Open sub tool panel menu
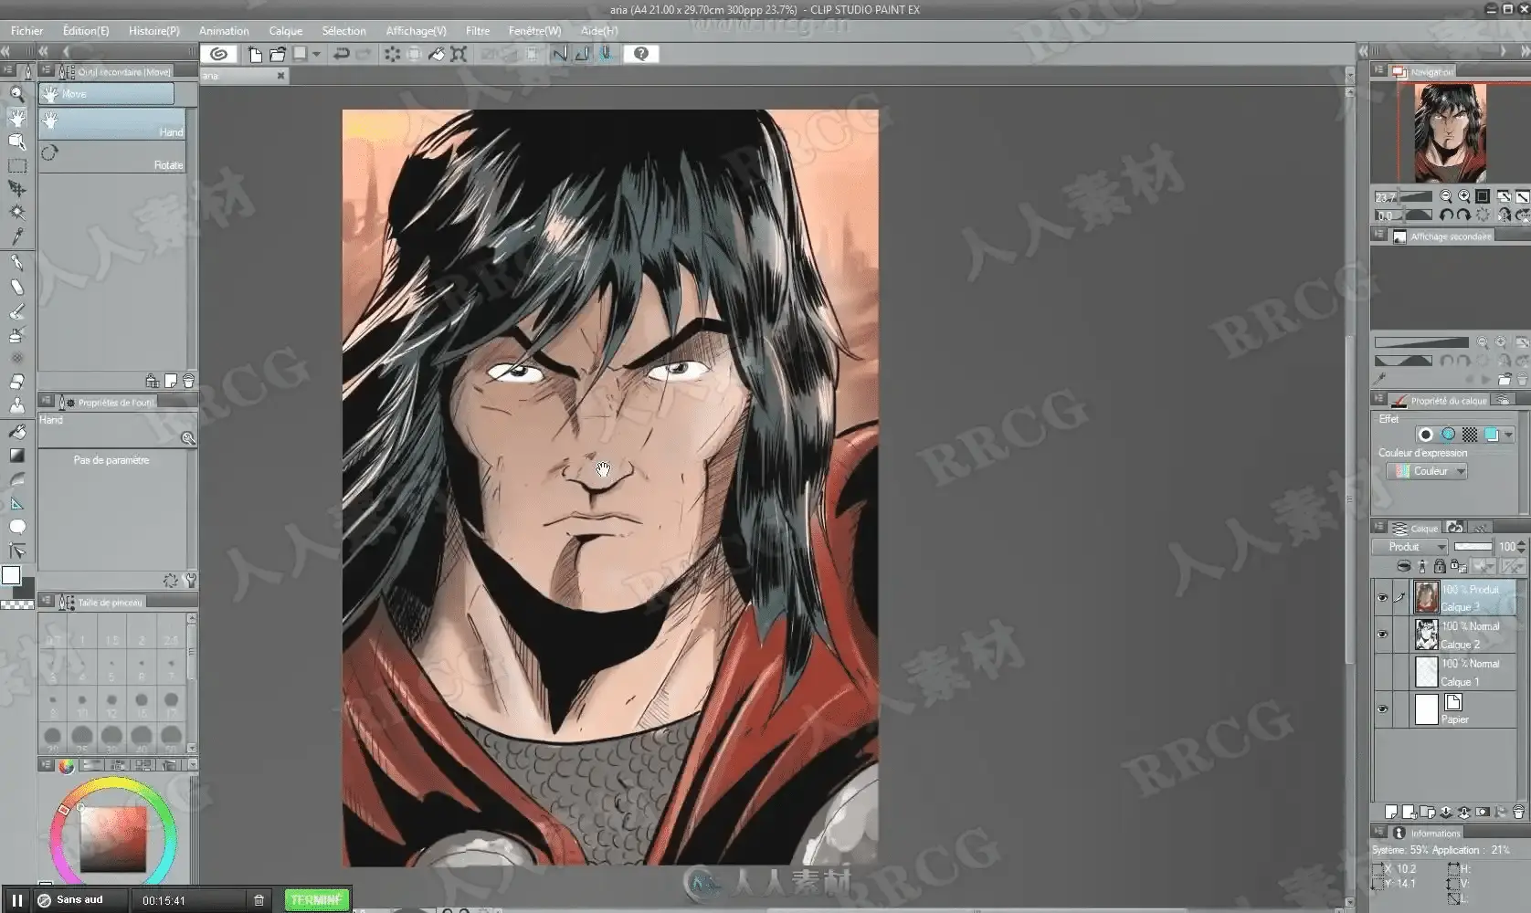The image size is (1531, 913). point(46,70)
